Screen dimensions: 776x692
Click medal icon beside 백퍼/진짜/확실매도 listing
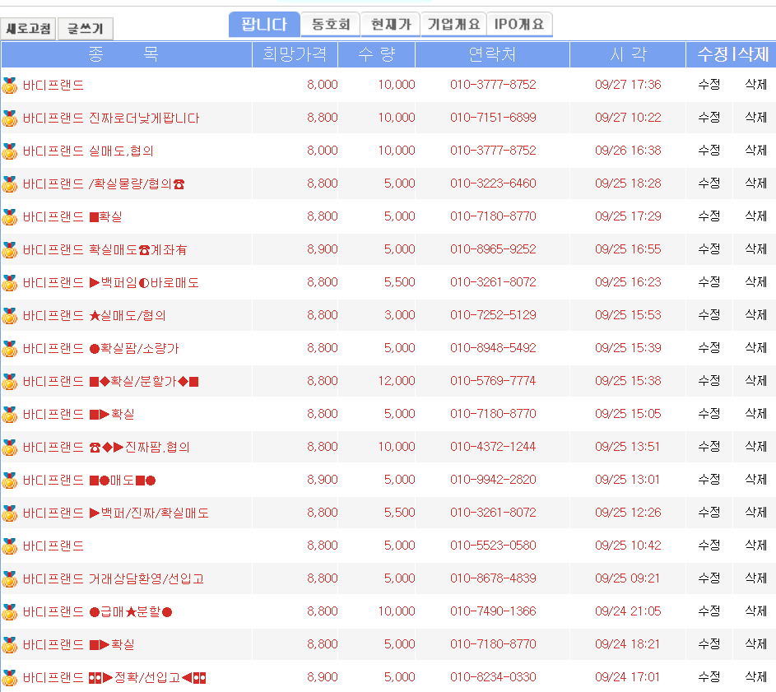tap(9, 513)
